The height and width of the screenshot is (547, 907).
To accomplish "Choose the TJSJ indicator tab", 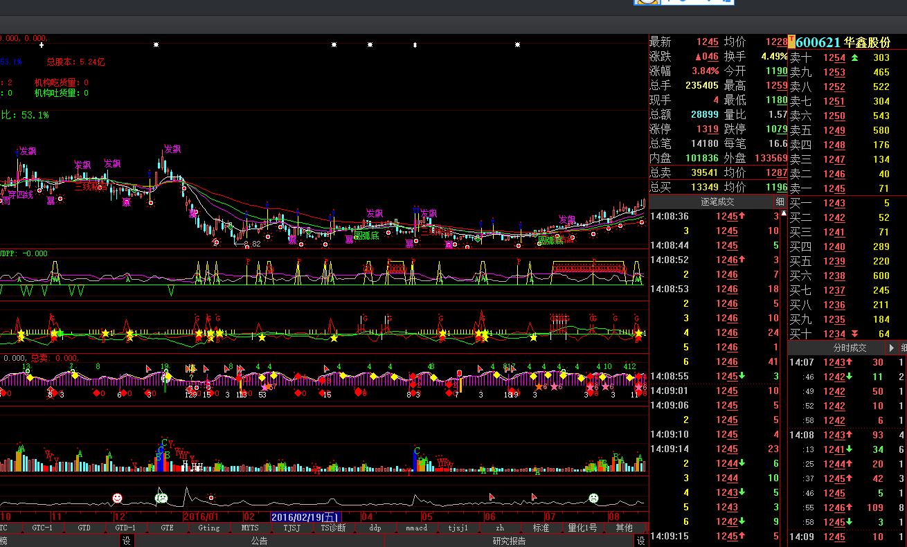I will coord(291,528).
